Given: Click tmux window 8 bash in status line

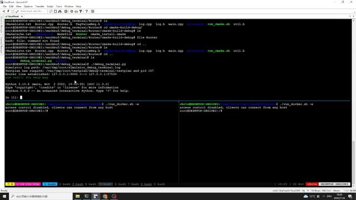Looking at the screenshot, I should coord(146,184).
